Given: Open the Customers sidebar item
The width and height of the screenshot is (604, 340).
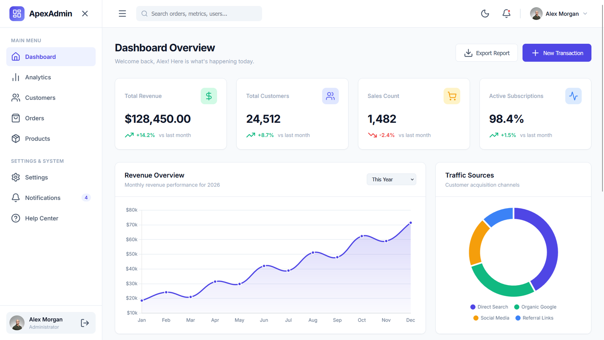Looking at the screenshot, I should click(x=51, y=97).
